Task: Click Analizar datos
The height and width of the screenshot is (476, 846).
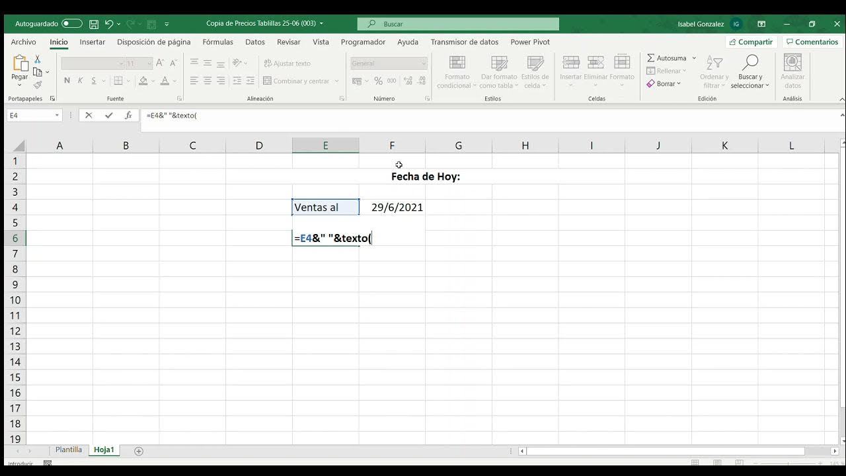Action: pos(792,72)
